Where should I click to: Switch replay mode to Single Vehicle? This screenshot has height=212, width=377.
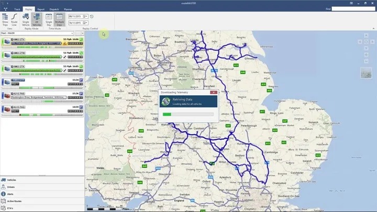(x=26, y=19)
